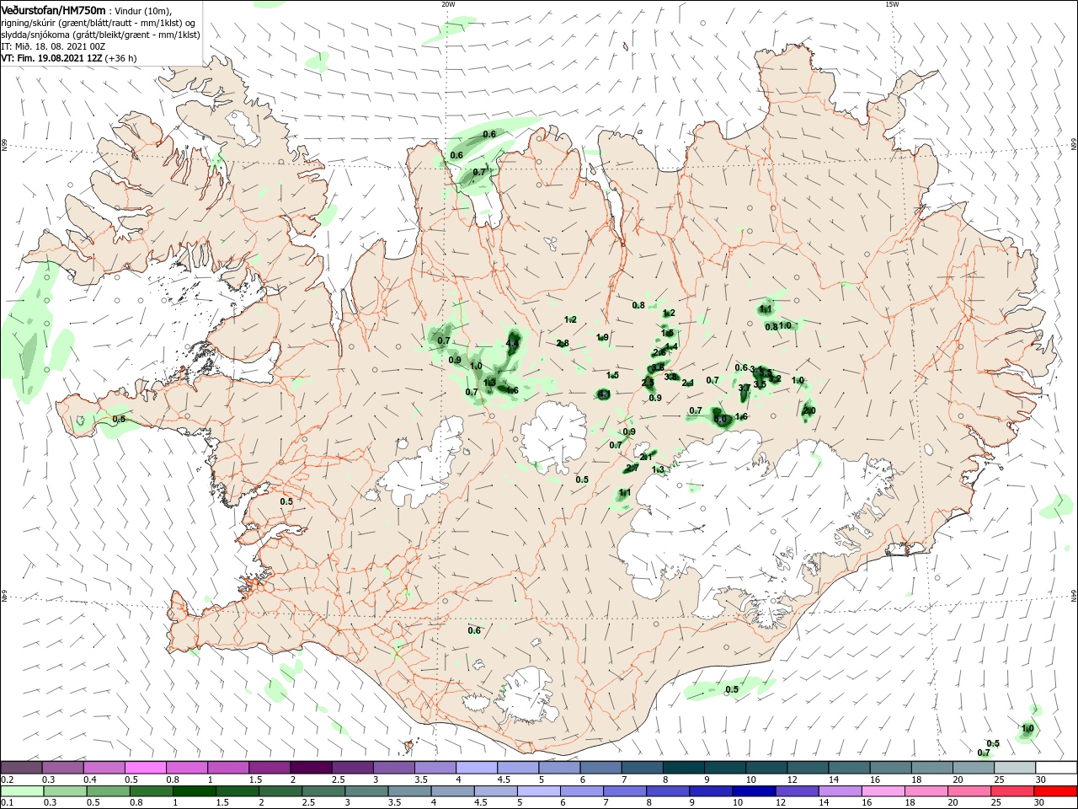1078x809 pixels.
Task: Pick the palest green 0.1 swatch in bottom legend
Action: tap(21, 791)
